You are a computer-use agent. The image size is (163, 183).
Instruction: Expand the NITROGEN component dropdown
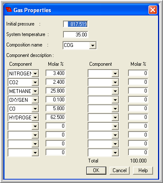coord(35,73)
